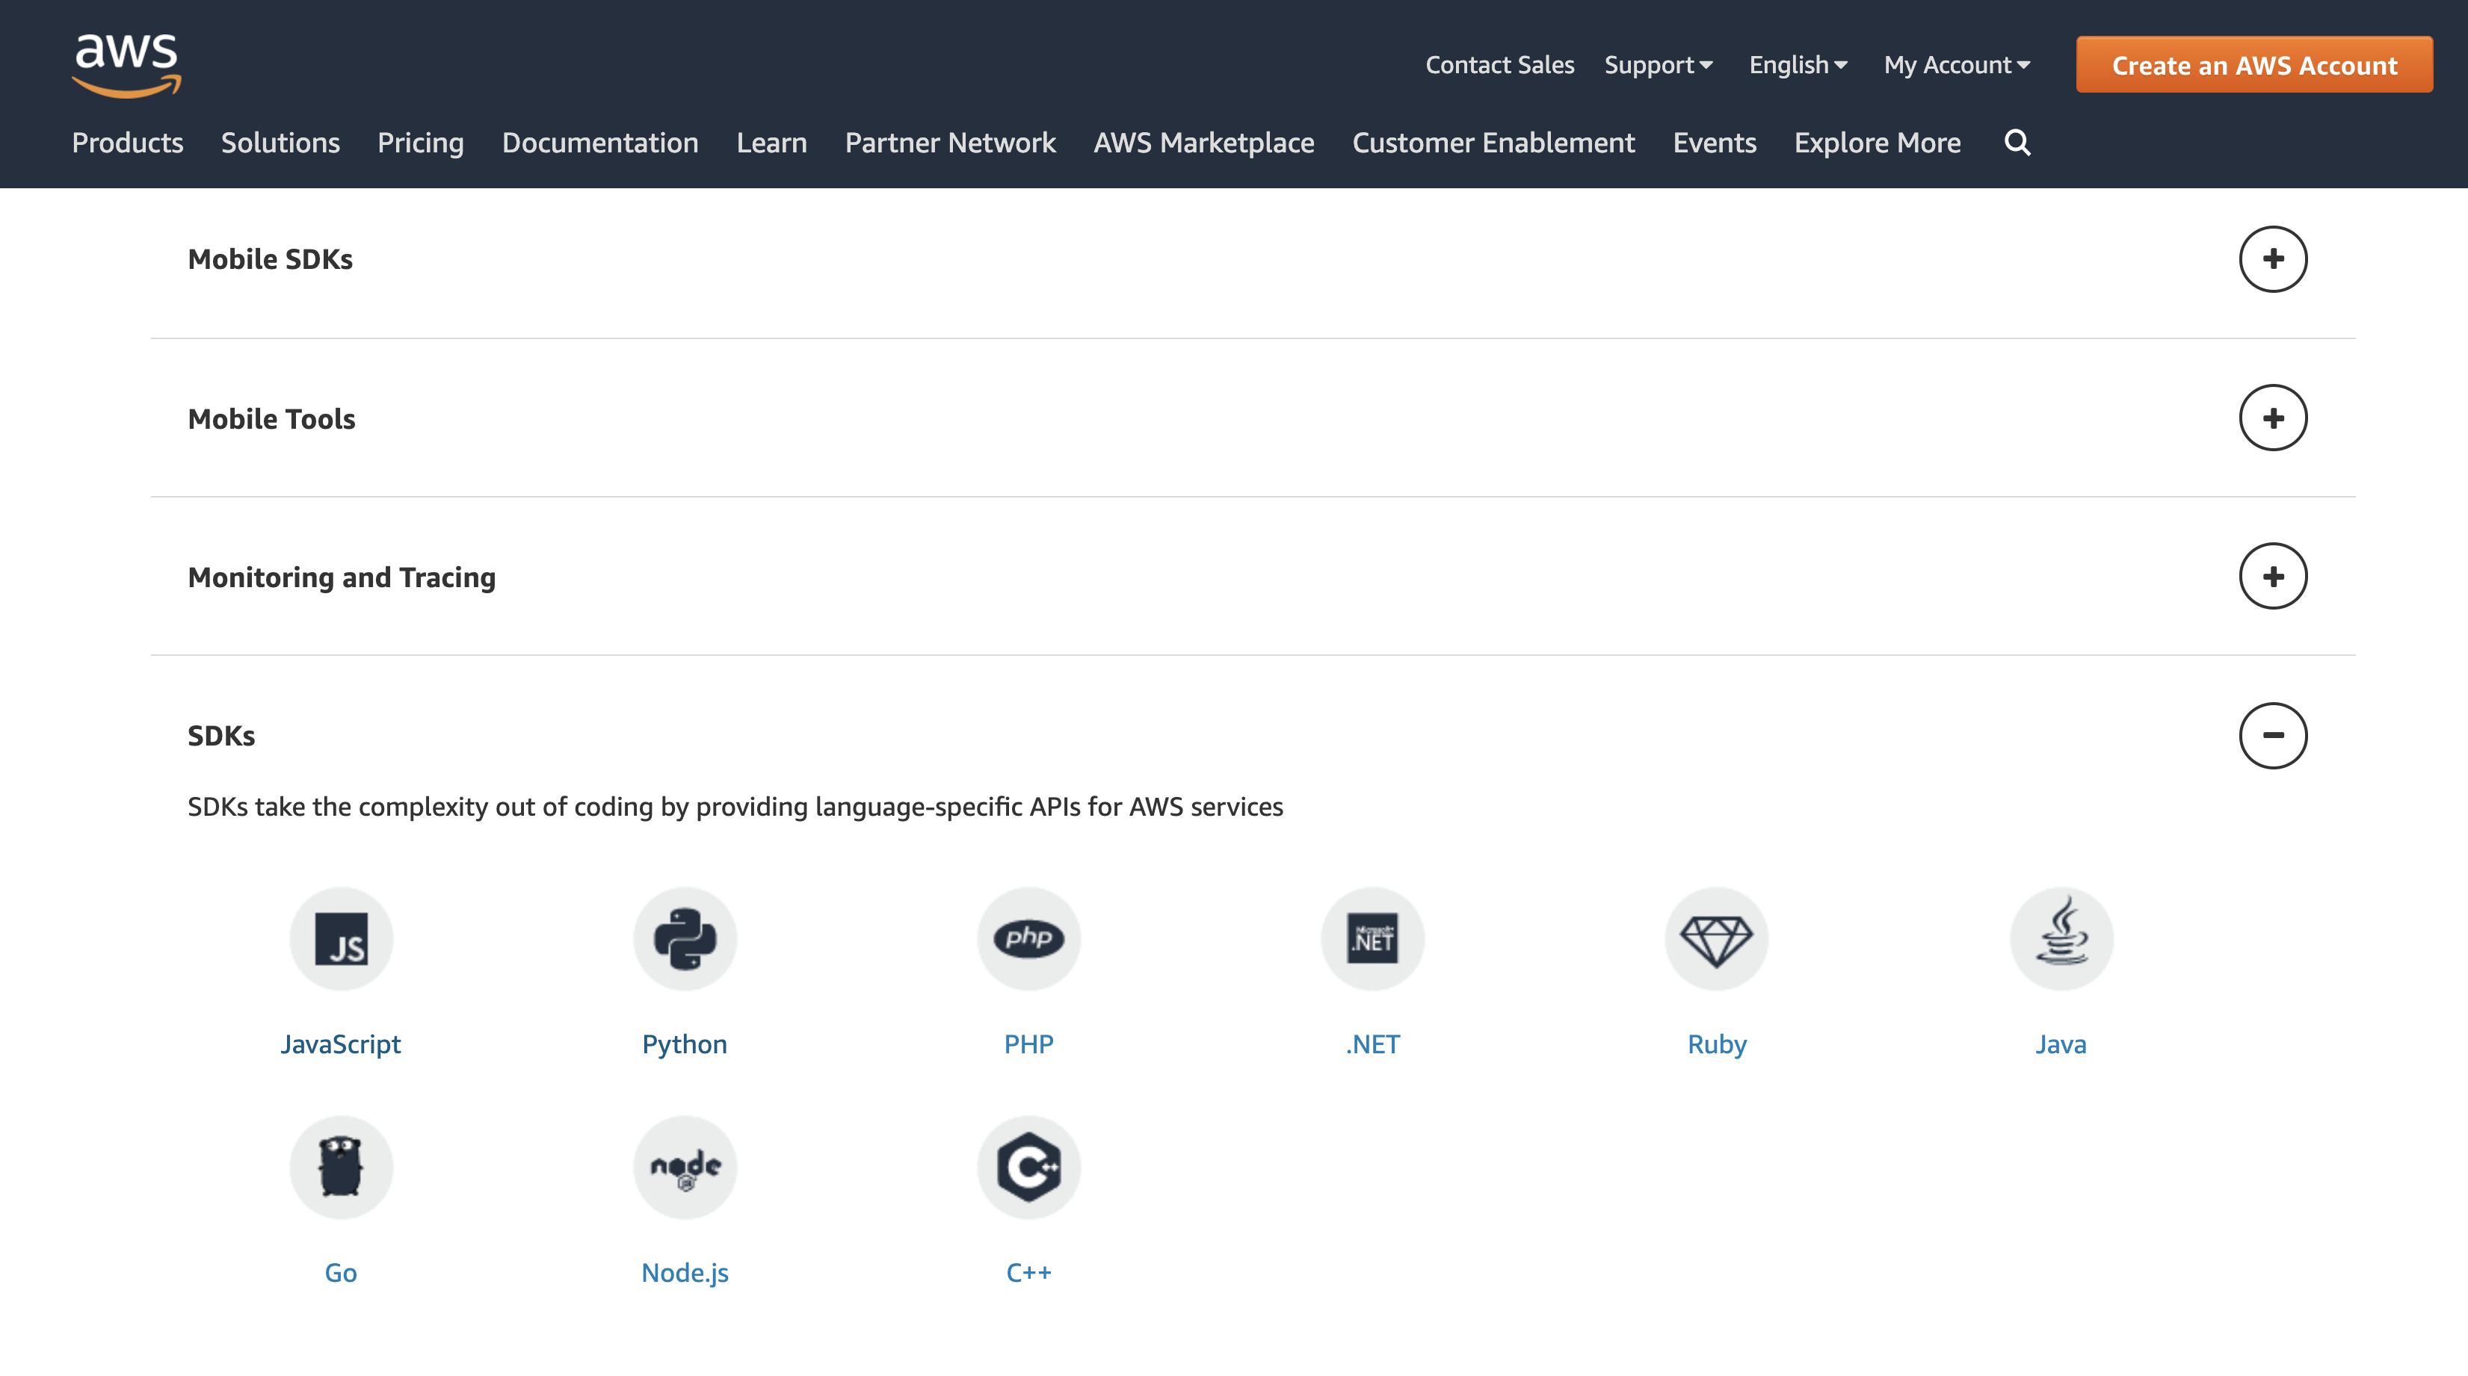Click the Java coffee cup icon
Image resolution: width=2468 pixels, height=1376 pixels.
click(x=2061, y=938)
